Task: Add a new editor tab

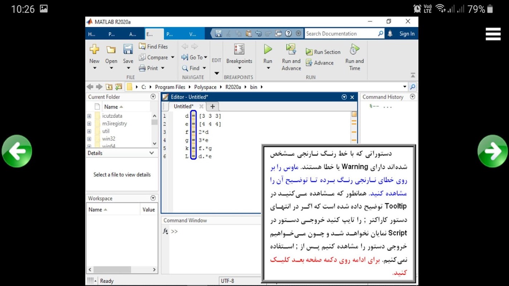Action: 212,106
